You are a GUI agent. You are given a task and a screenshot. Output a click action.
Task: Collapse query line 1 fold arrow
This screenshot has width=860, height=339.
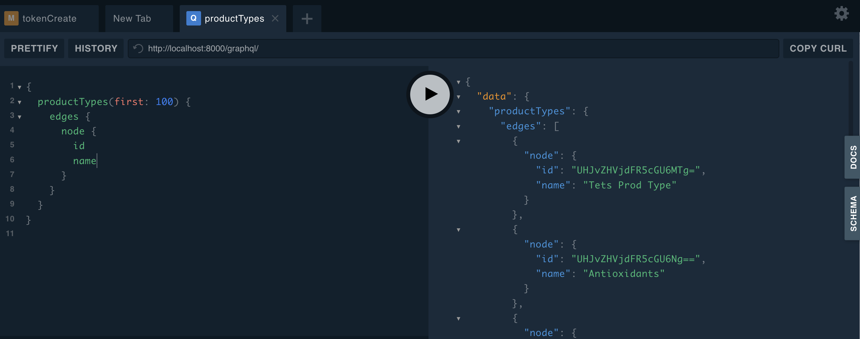[20, 87]
